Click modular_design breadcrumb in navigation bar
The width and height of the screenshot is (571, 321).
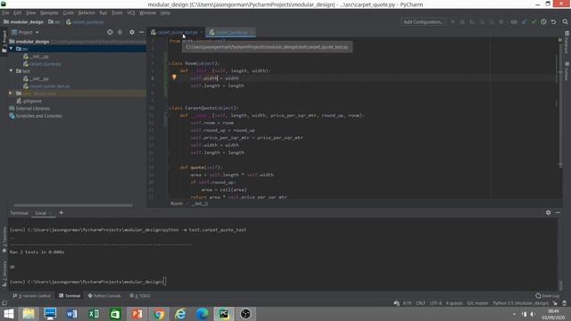(x=24, y=21)
